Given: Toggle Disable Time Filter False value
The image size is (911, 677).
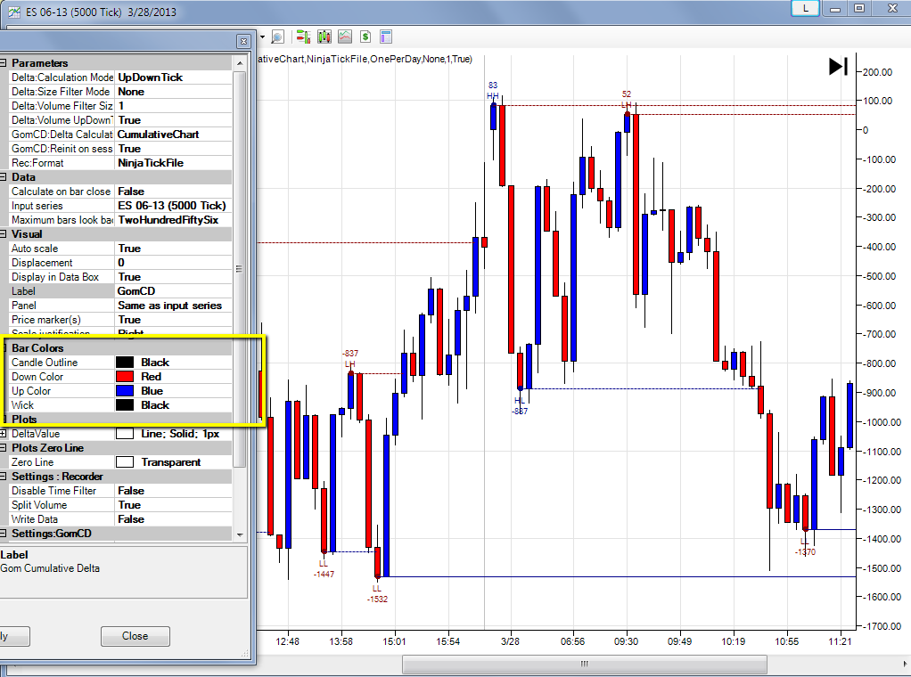Looking at the screenshot, I should (x=174, y=491).
